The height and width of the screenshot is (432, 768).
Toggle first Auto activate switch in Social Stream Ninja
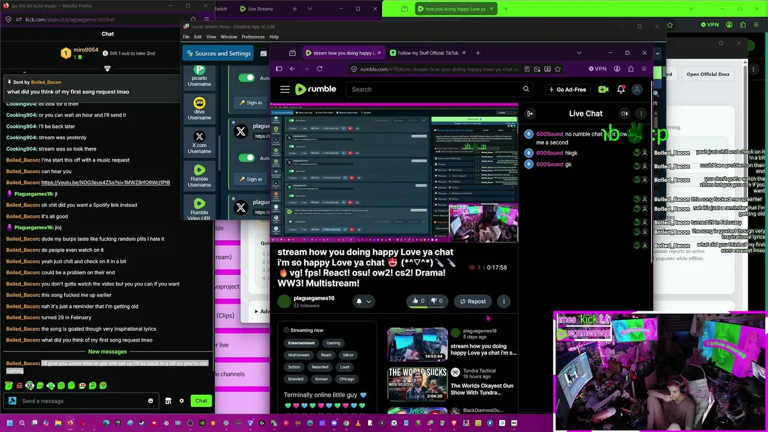click(247, 78)
